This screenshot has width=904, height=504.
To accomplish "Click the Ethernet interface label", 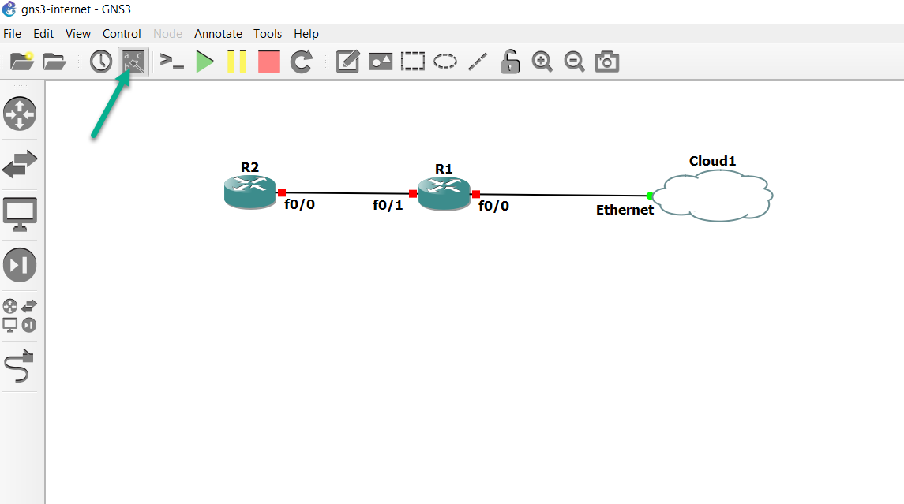I will point(625,211).
